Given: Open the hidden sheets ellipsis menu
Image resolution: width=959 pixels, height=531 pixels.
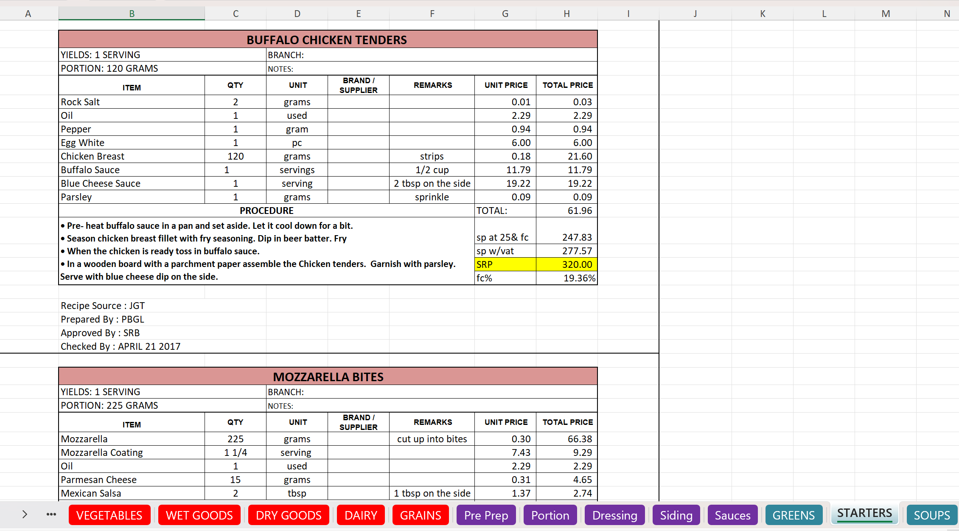Looking at the screenshot, I should (51, 514).
